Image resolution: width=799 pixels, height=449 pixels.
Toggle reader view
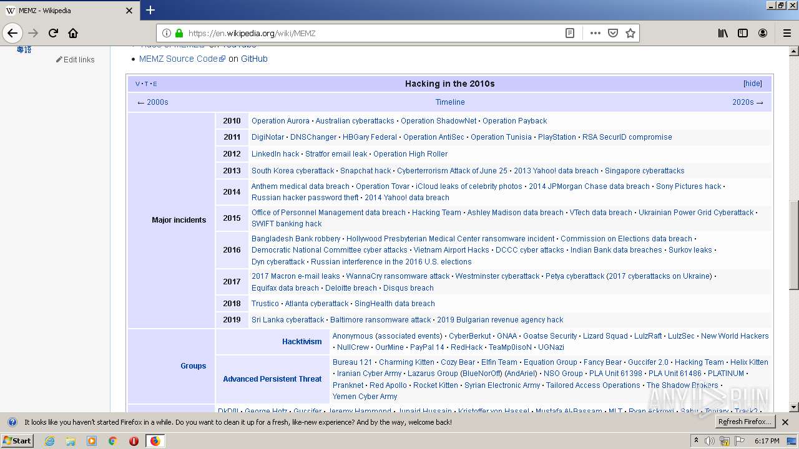tap(569, 33)
